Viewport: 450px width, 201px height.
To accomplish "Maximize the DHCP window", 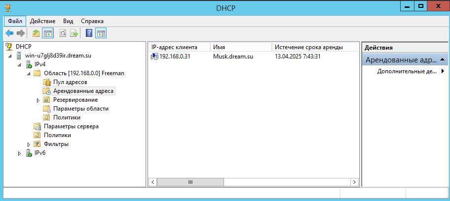I will pyautogui.click(x=421, y=6).
